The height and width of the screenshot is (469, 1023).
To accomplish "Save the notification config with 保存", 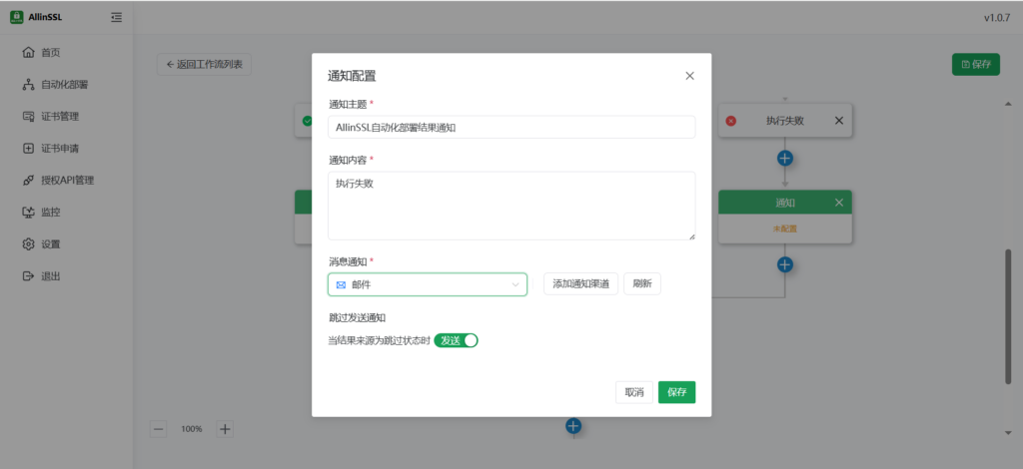I will click(676, 392).
